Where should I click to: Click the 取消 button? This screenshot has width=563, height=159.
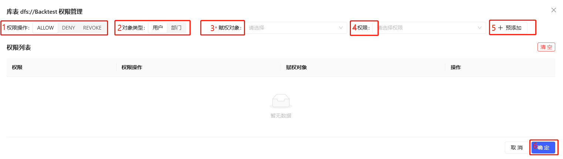tap(516, 148)
